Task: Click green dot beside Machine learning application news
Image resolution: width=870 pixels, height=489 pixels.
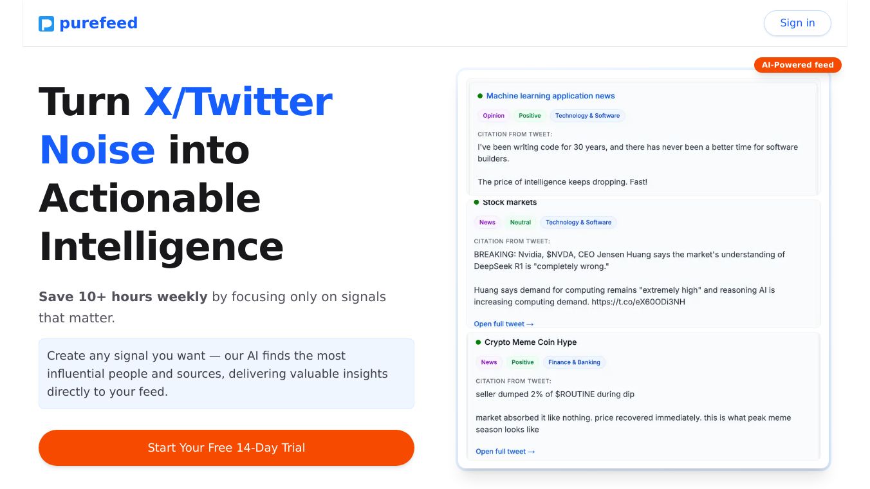Action: [x=480, y=96]
